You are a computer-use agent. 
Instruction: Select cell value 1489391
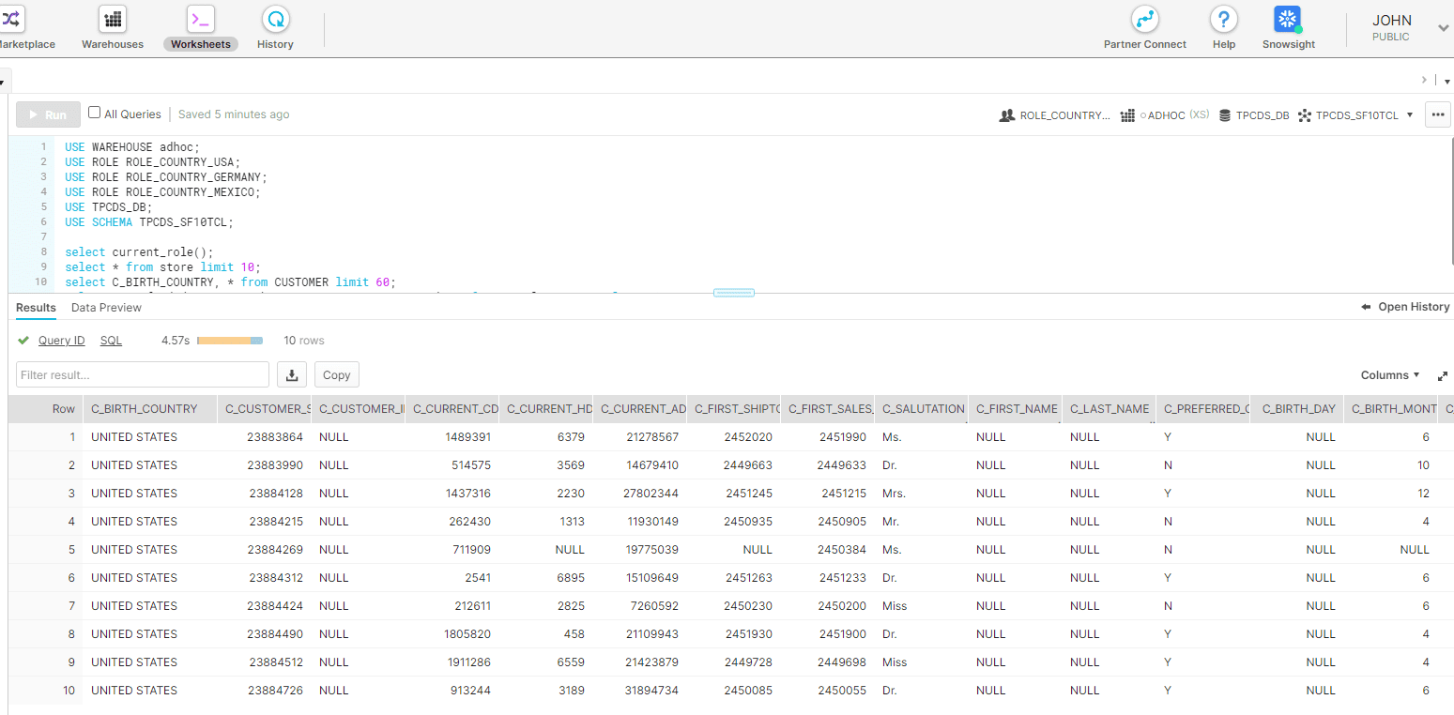pyautogui.click(x=468, y=437)
